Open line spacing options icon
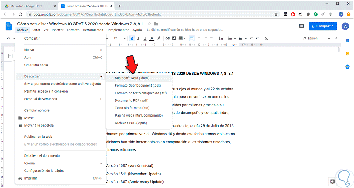Image resolution: width=354 pixels, height=188 pixels. (221, 38)
